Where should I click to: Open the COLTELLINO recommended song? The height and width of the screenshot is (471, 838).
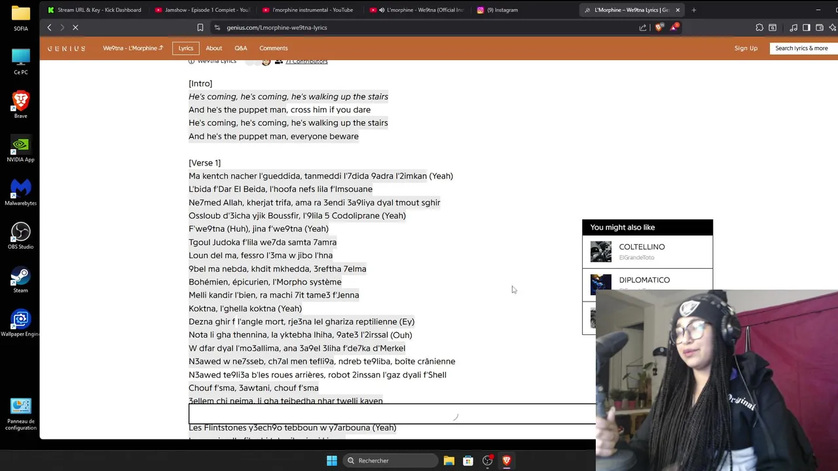click(x=647, y=252)
